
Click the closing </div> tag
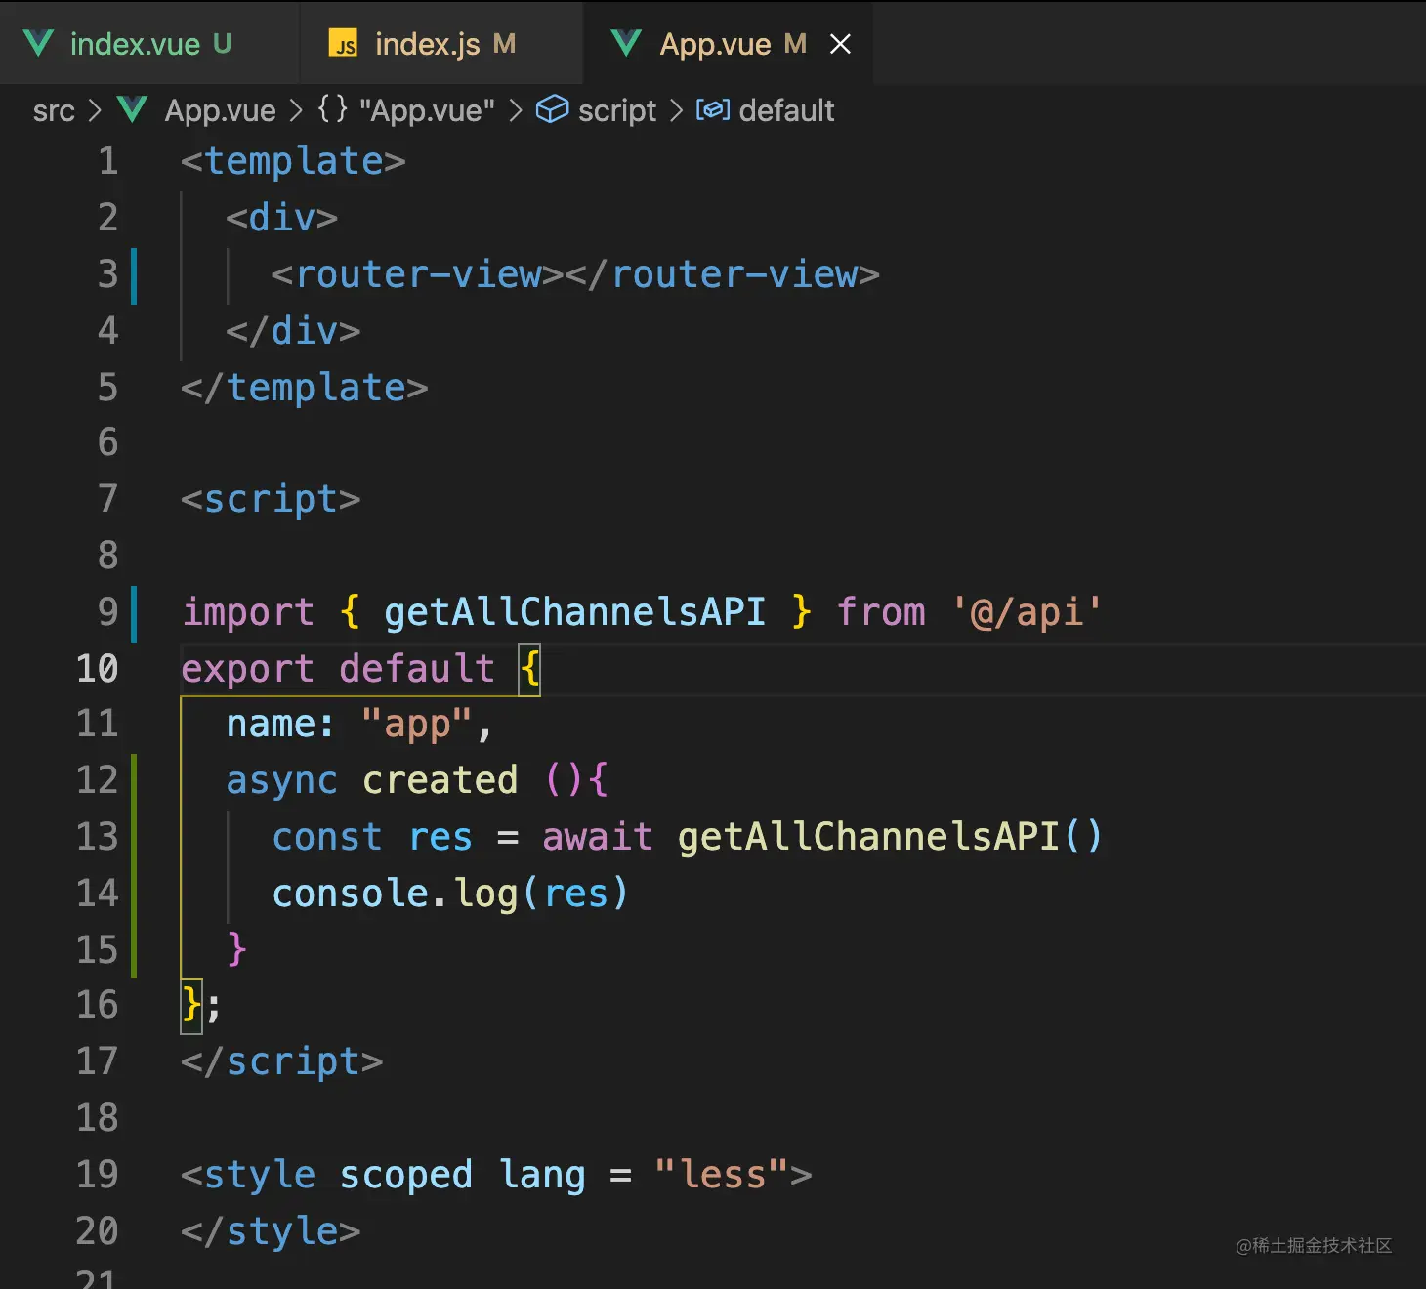293,331
